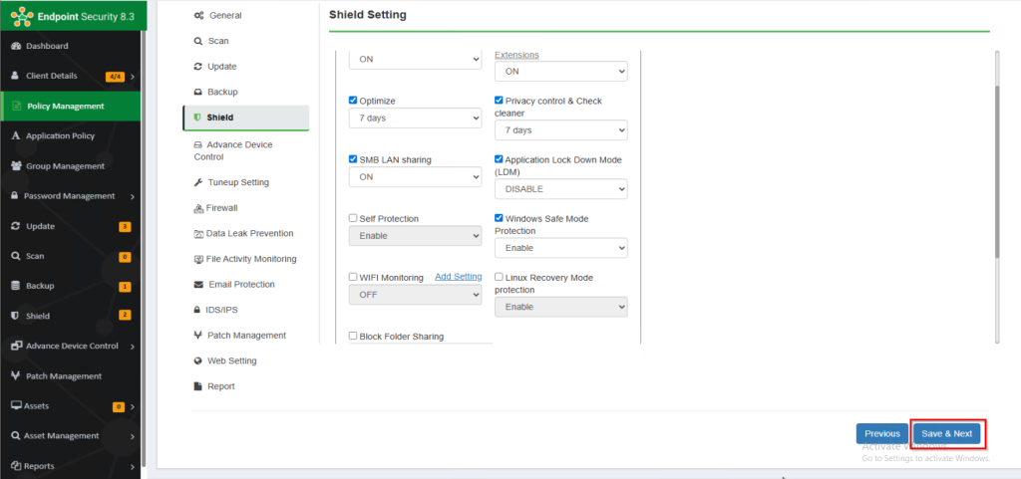Click the Dashboard icon in the sidebar
1021x479 pixels.
(16, 46)
